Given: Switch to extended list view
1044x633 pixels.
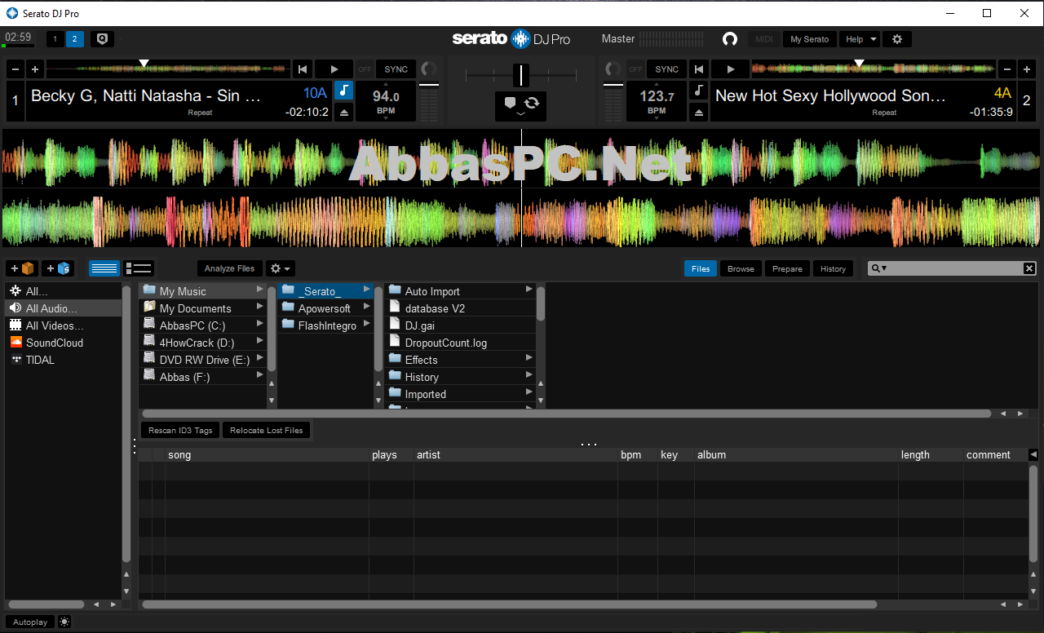Looking at the screenshot, I should 139,268.
